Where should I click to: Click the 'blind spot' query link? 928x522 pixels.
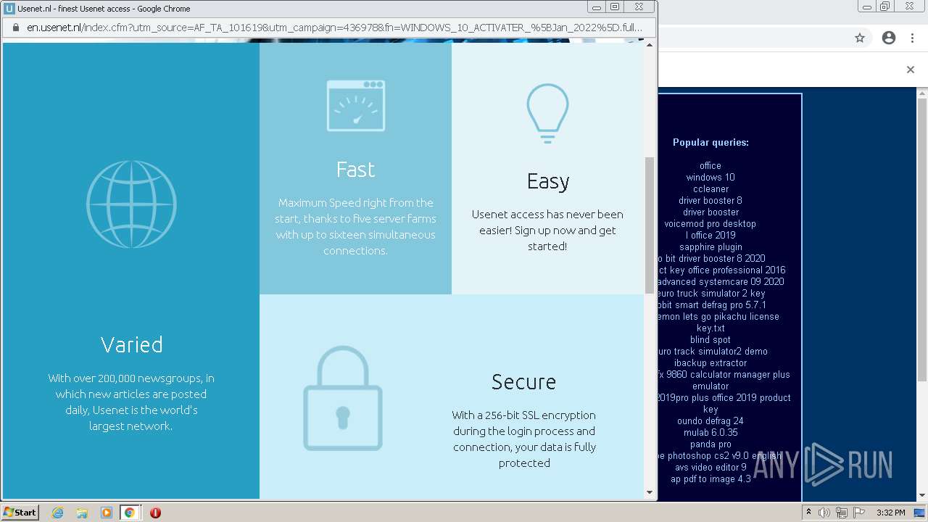pyautogui.click(x=710, y=339)
